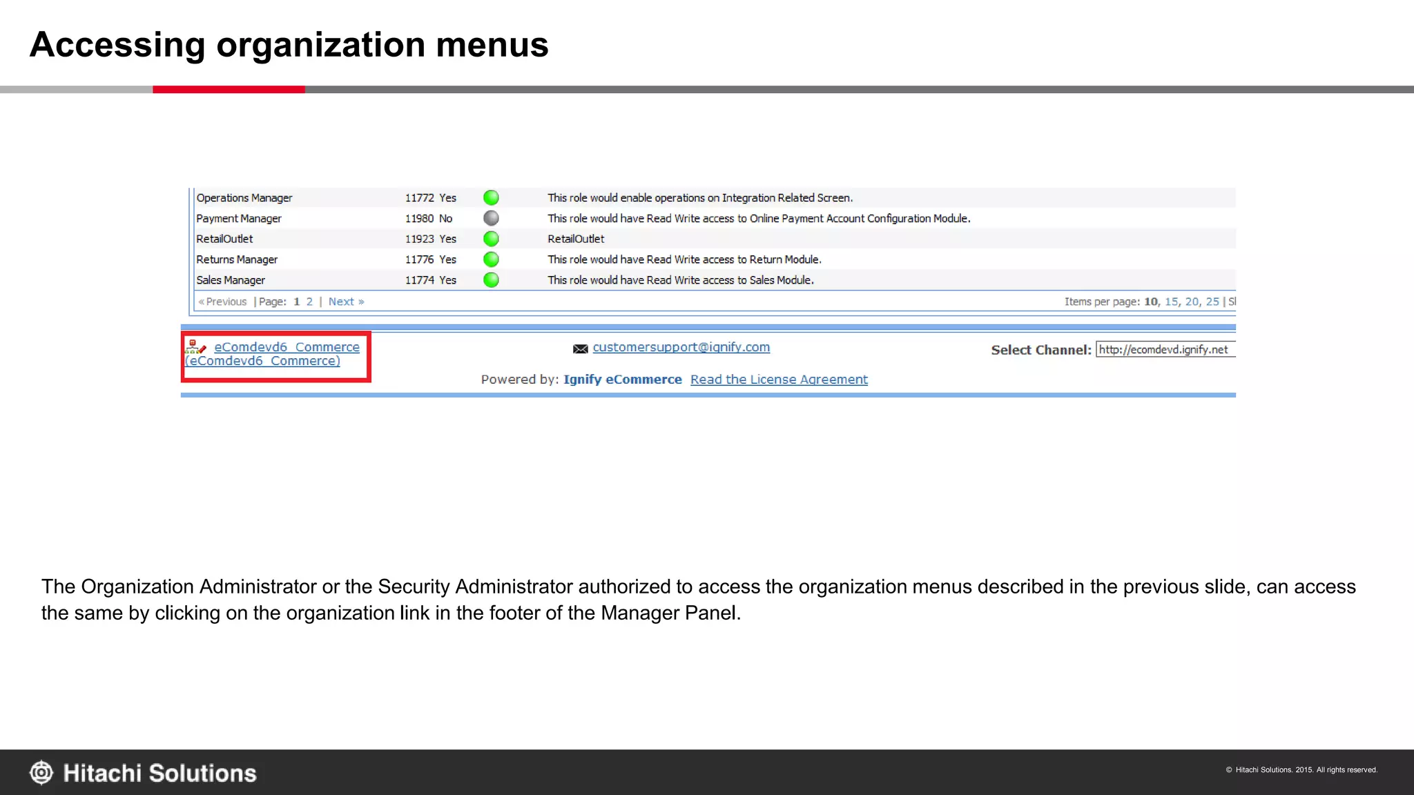This screenshot has width=1414, height=795.
Task: Open the eComdevd6_Commerce organization link
Action: [x=273, y=354]
